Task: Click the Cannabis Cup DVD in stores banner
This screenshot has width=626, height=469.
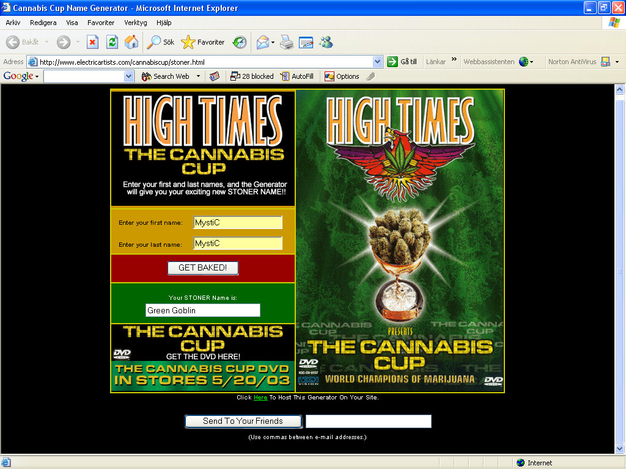Action: [x=202, y=375]
